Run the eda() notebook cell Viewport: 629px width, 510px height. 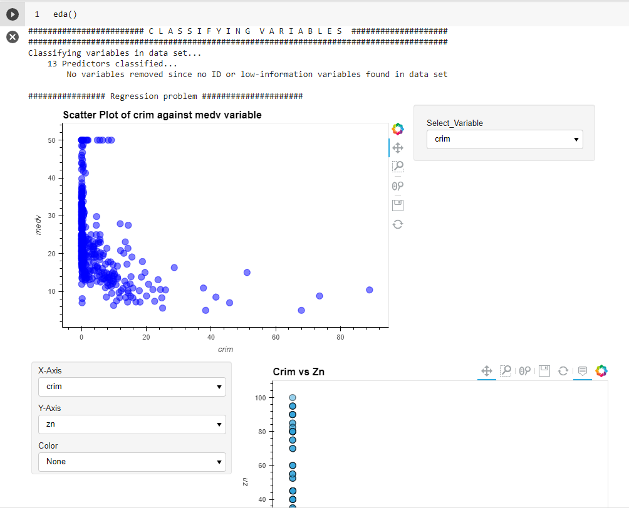tap(11, 14)
